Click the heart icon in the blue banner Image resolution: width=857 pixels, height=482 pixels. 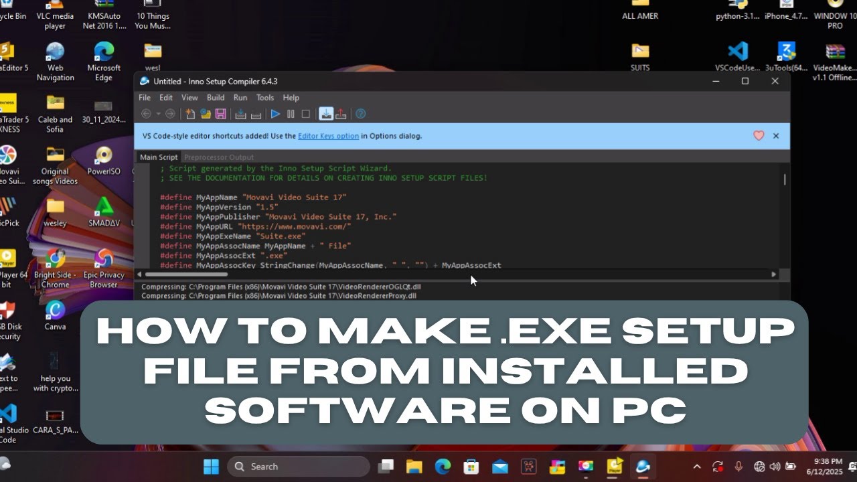[x=759, y=136]
